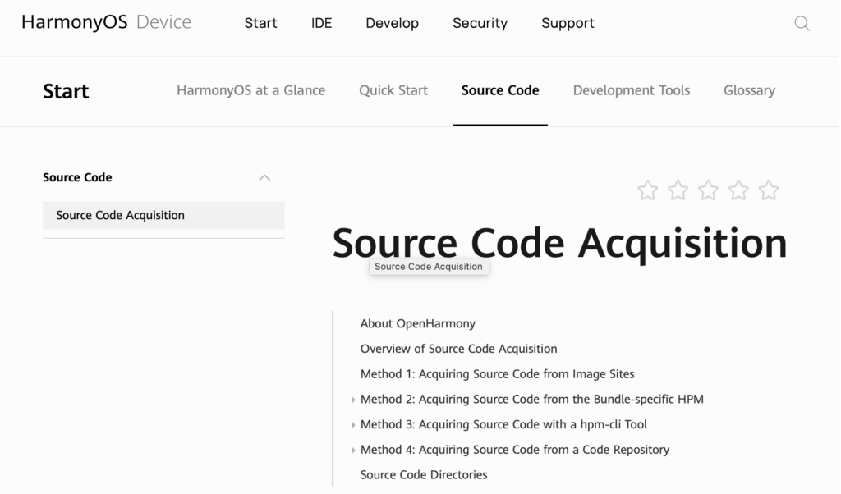Click the Start section title
This screenshot has height=494, width=841.
pyautogui.click(x=66, y=91)
